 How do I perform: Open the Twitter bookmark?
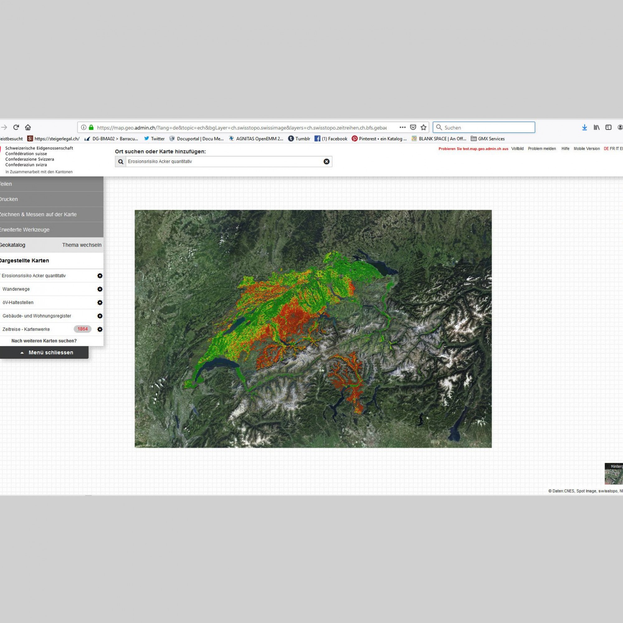(x=154, y=139)
